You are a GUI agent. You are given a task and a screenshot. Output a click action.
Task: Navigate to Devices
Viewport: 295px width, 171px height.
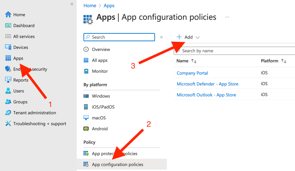pyautogui.click(x=21, y=47)
